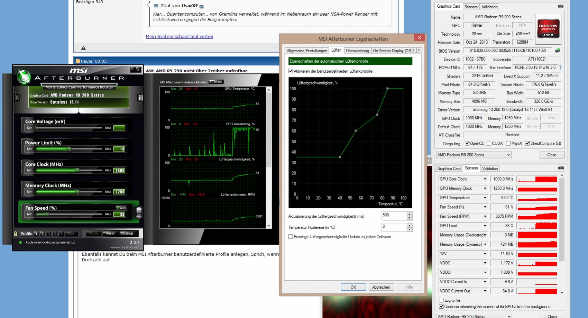The width and height of the screenshot is (588, 318).
Task: Click the Afterburner Reset button
Action: tap(110, 234)
